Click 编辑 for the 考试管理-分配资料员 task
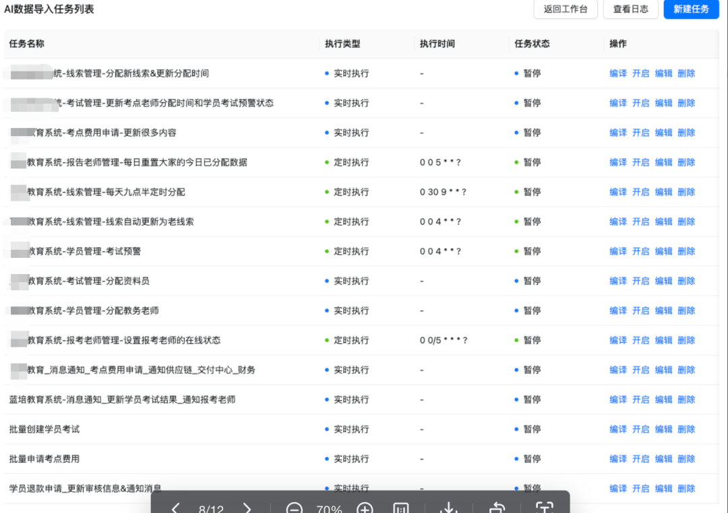728x513 pixels. tap(663, 281)
